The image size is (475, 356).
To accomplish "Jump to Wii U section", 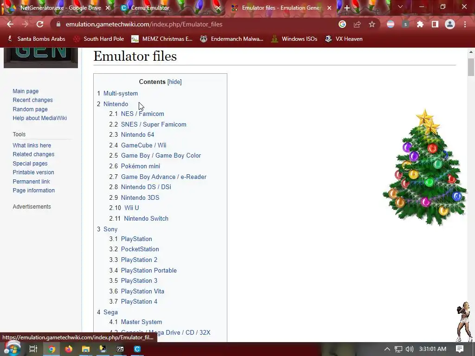I will click(131, 208).
